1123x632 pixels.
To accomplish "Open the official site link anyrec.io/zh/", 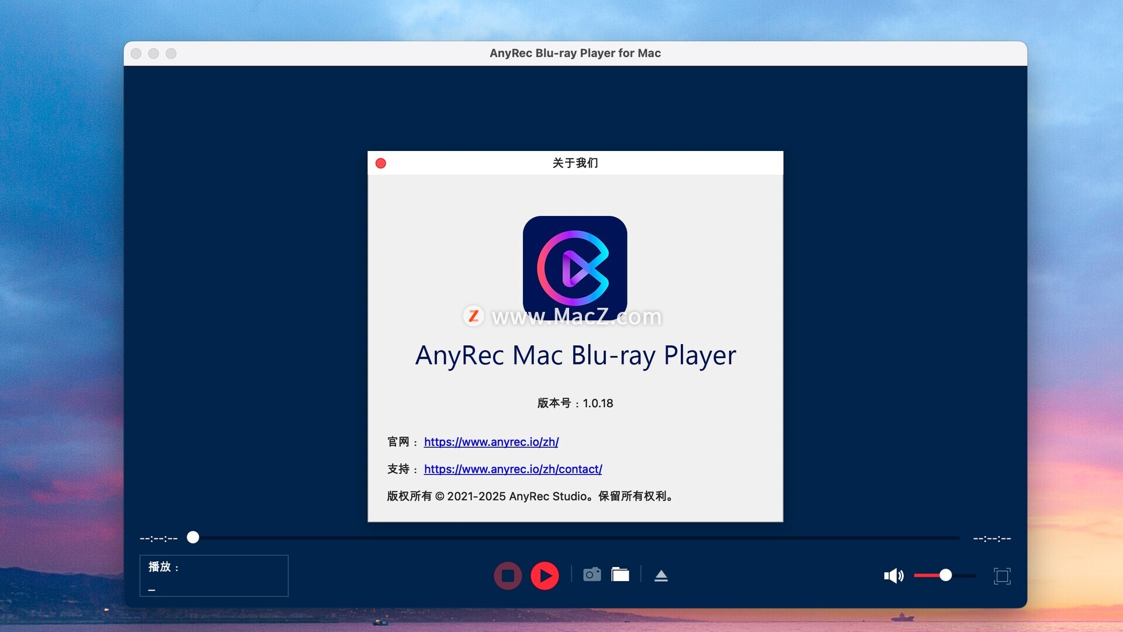I will pyautogui.click(x=491, y=442).
